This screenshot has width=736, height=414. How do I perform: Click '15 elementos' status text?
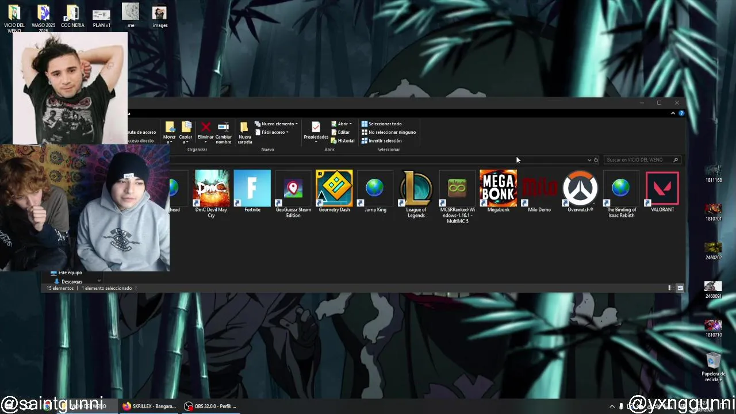[x=60, y=288]
